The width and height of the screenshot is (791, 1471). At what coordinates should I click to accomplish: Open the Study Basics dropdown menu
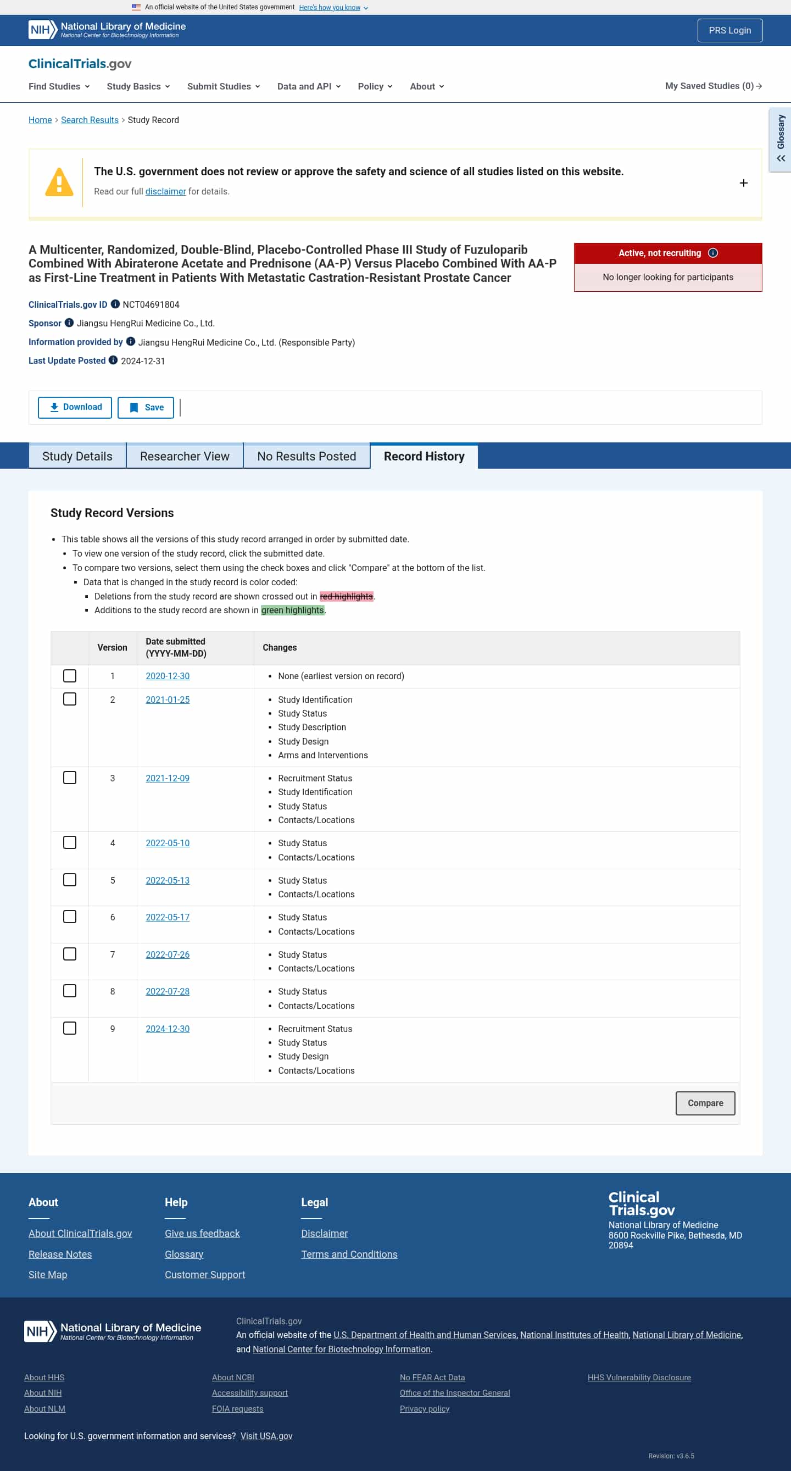pyautogui.click(x=138, y=86)
